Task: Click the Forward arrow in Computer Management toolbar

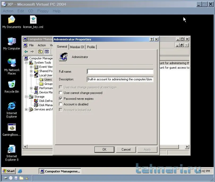Action: pos(32,52)
